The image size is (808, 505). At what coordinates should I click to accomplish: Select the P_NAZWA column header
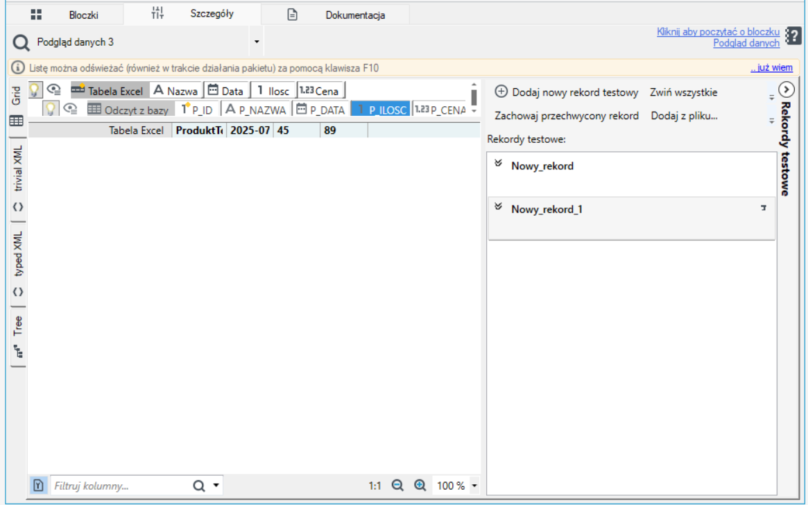(x=256, y=109)
